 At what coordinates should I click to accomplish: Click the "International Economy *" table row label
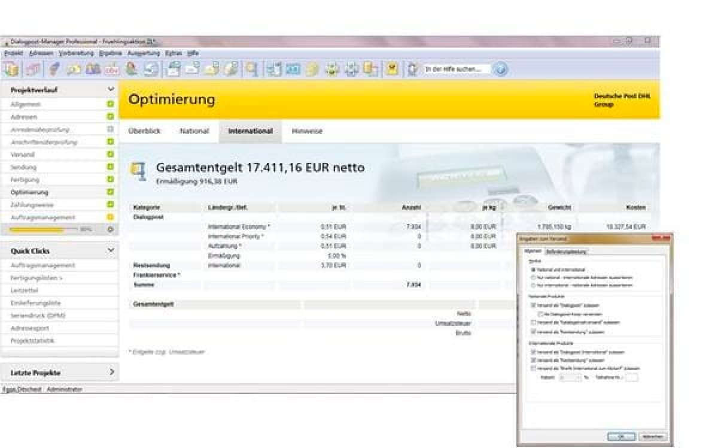239,227
